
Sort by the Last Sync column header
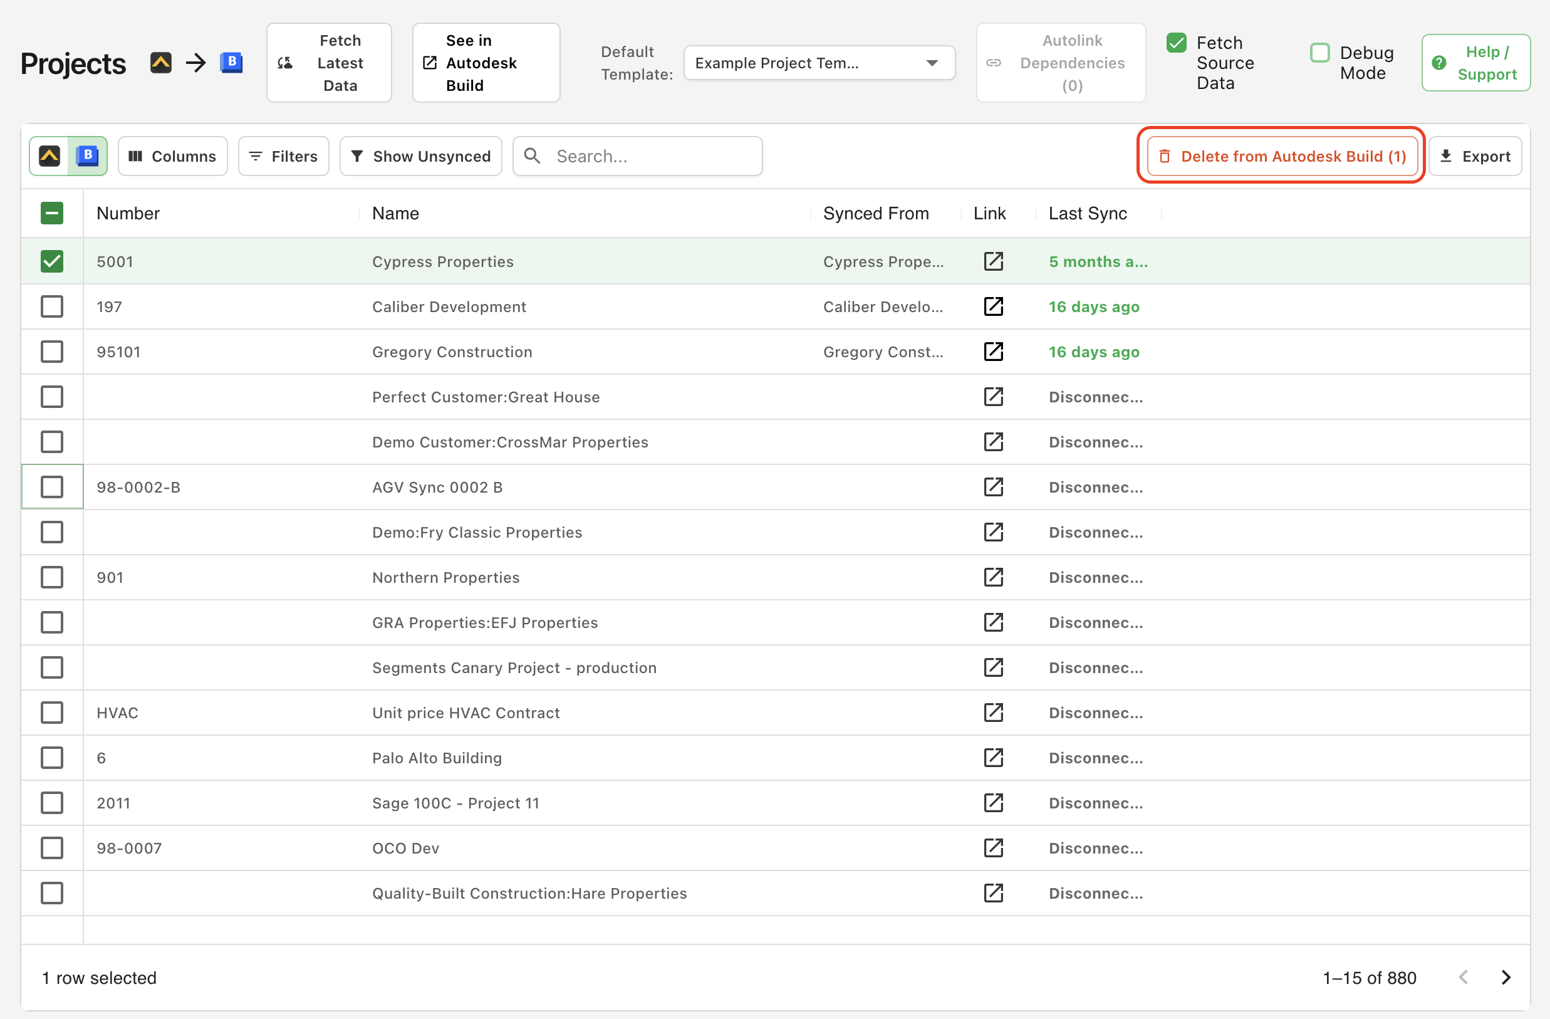point(1088,213)
